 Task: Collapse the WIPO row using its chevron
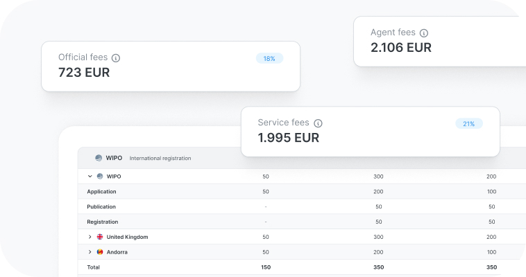pos(90,177)
